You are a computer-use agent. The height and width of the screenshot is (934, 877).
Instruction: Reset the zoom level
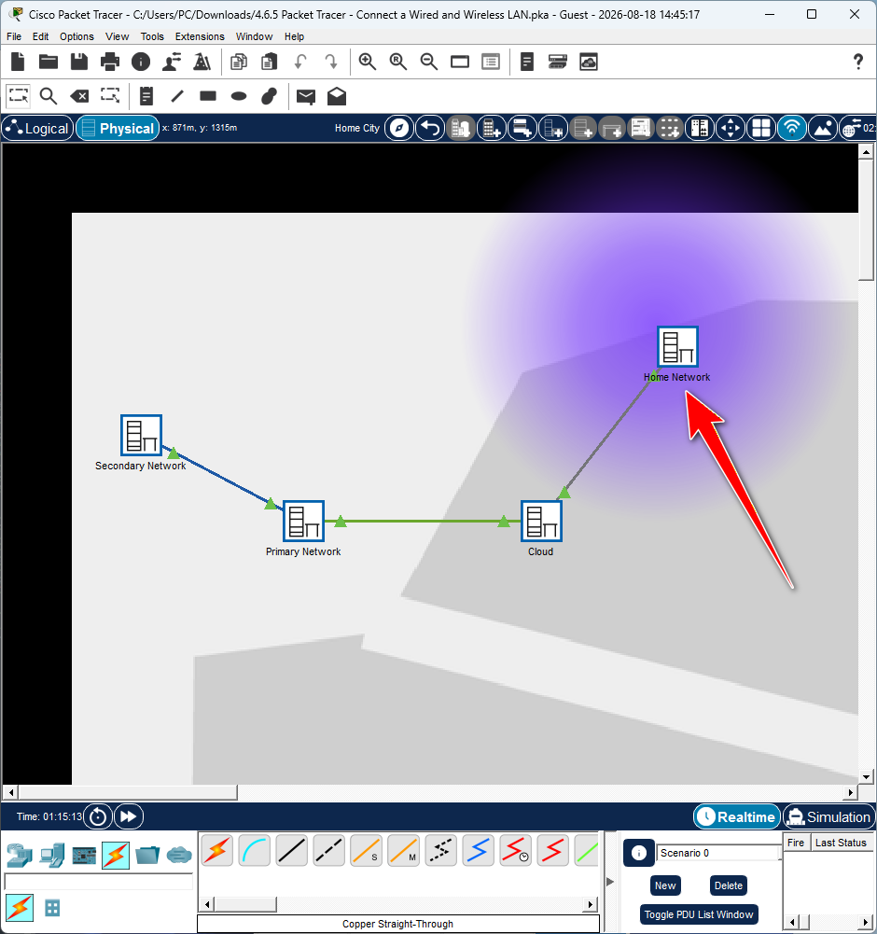(398, 62)
